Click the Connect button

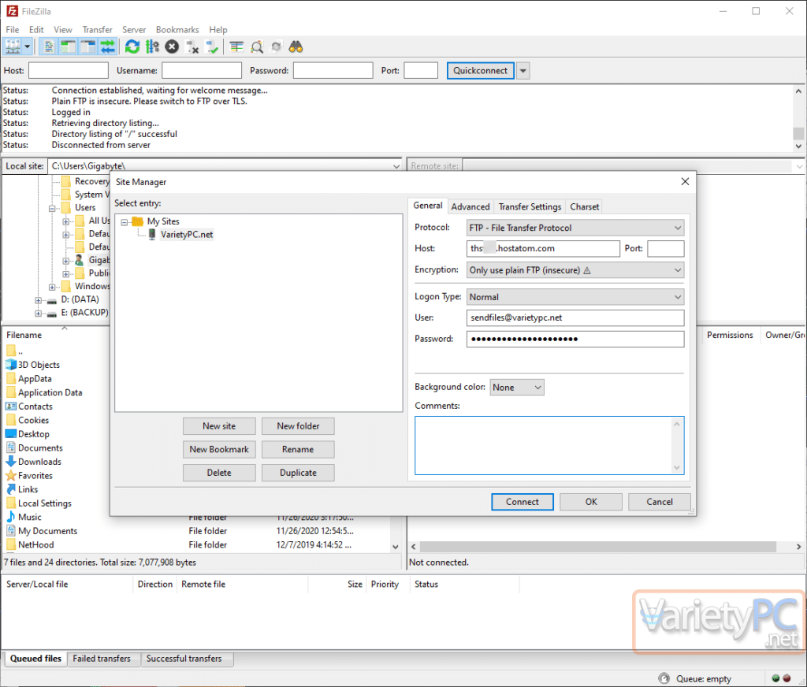click(x=522, y=502)
